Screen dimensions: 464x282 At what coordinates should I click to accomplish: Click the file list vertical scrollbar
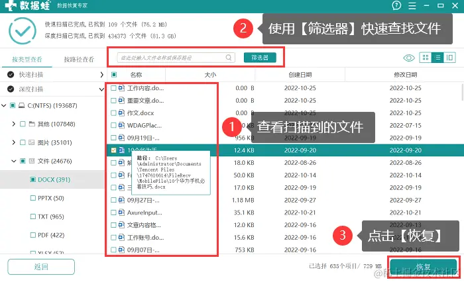[x=462, y=92]
